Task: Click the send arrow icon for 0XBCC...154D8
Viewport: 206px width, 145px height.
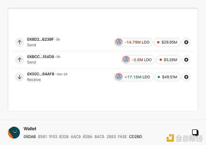Action: coord(19,60)
